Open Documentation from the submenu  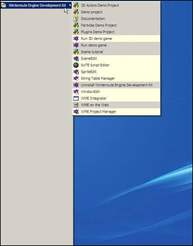[x=116, y=19]
